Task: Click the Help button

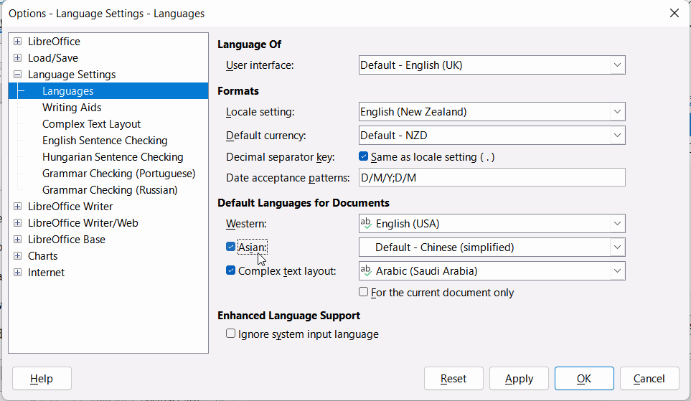Action: point(42,379)
